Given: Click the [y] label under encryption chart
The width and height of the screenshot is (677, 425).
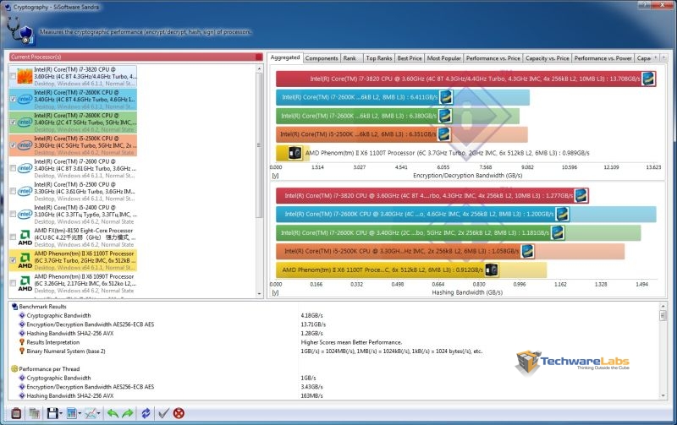Looking at the screenshot, I should (x=275, y=176).
